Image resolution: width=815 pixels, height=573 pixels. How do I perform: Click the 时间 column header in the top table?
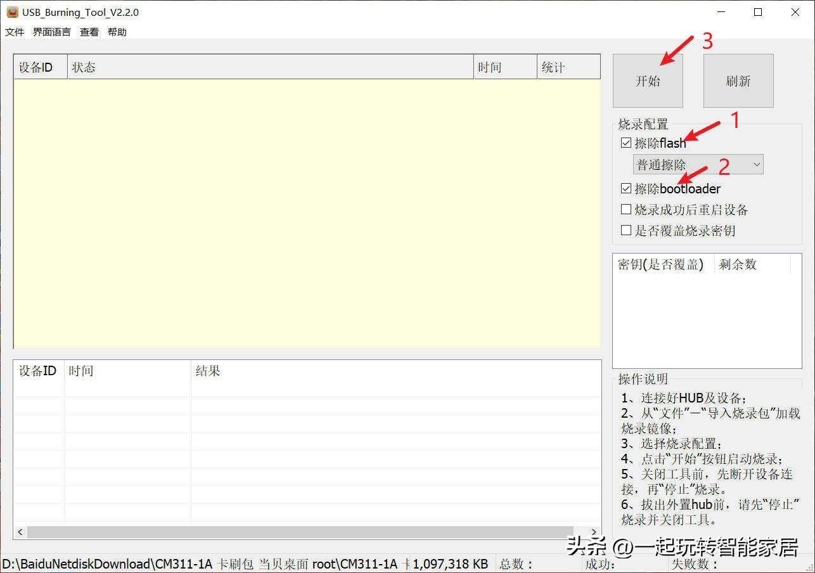pyautogui.click(x=505, y=67)
